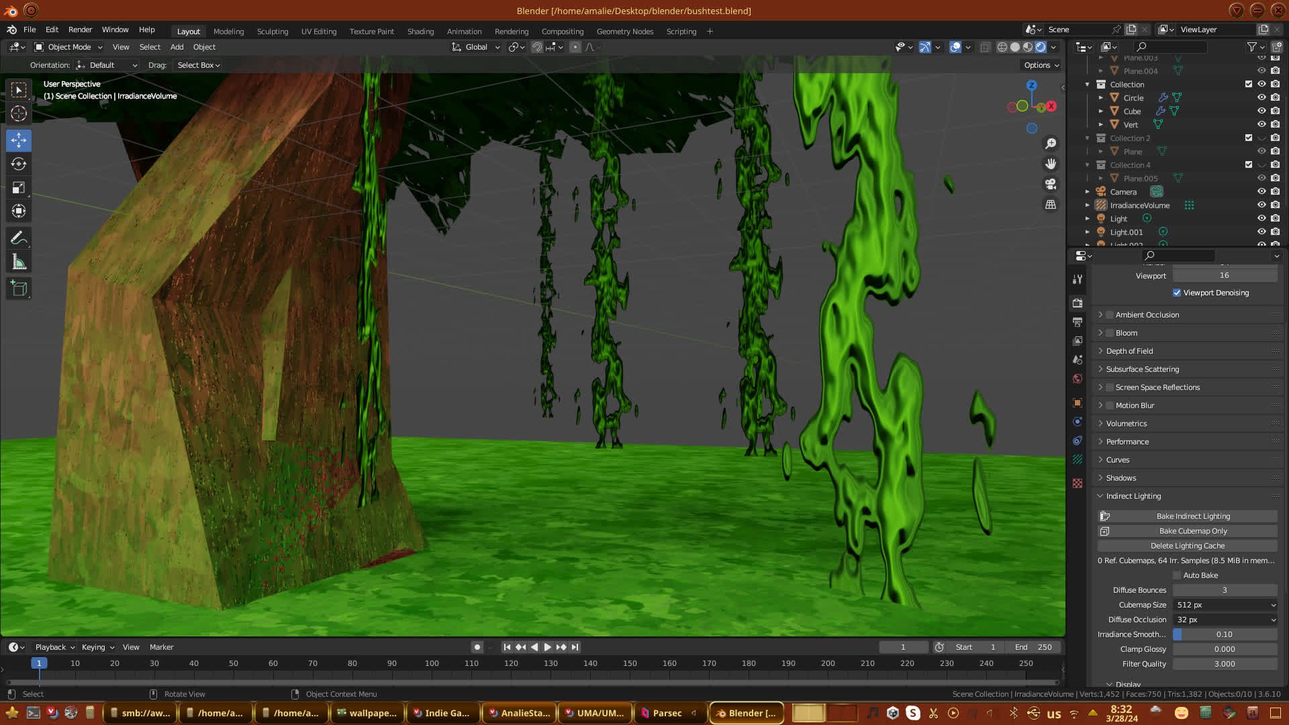This screenshot has height=725, width=1289.
Task: Switch to the Shading workspace tab
Action: pos(420,32)
